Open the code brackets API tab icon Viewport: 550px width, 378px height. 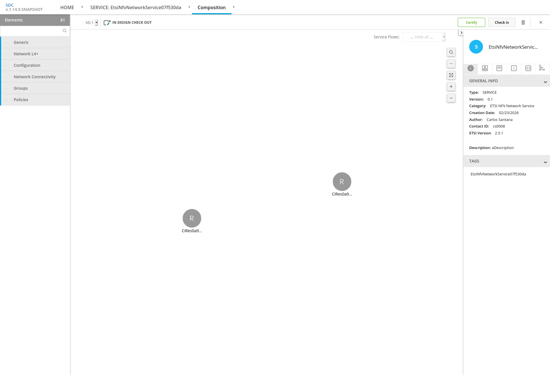(528, 68)
